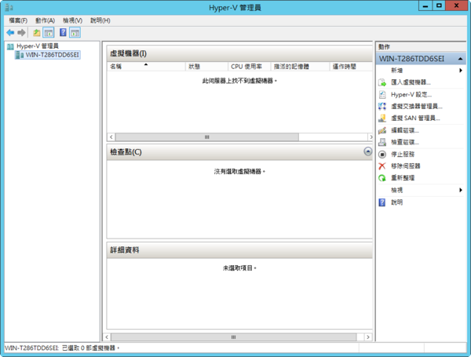Select WIN-T286TDD6SEI server in the tree
Screen dimensions: 471x357
(53, 55)
